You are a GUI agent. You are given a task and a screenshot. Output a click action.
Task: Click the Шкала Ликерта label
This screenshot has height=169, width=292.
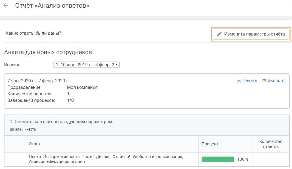[23, 129]
